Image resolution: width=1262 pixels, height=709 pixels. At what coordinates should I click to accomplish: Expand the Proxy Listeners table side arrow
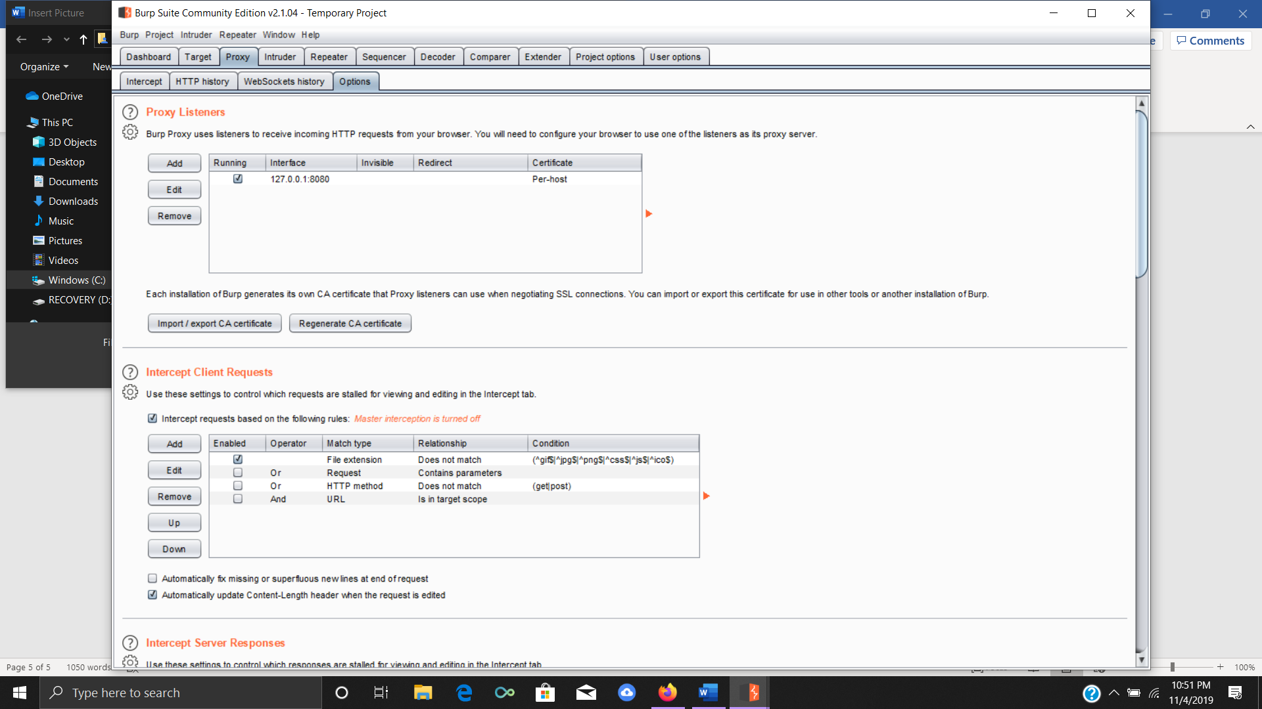[x=649, y=214]
